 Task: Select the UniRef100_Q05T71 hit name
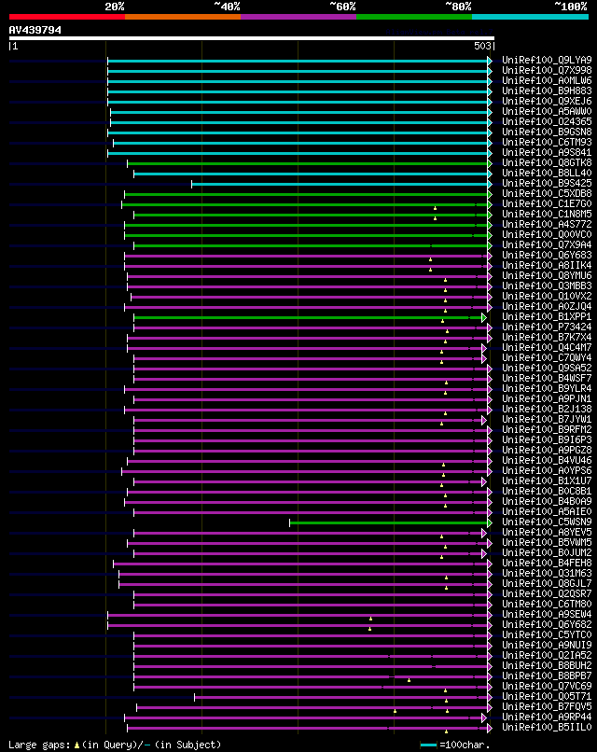(x=547, y=696)
